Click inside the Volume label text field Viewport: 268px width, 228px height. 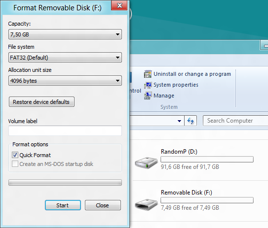[65, 131]
